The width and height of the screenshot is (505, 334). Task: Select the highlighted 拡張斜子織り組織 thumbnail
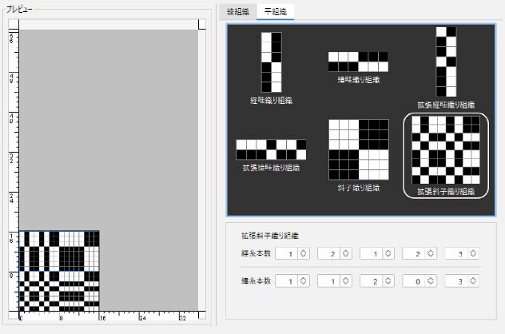click(x=446, y=156)
